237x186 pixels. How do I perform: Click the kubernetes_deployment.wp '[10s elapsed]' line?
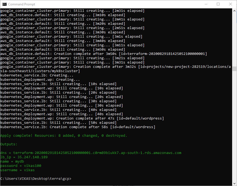[61, 88]
